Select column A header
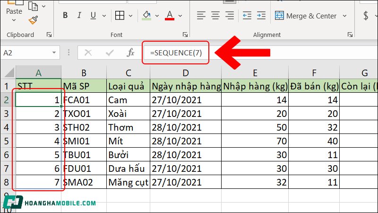 38,72
